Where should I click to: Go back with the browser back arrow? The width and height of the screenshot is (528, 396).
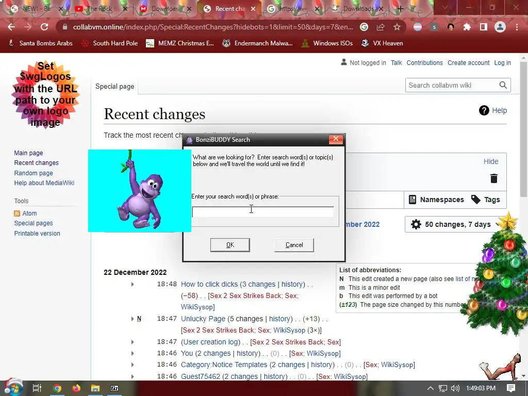11,27
